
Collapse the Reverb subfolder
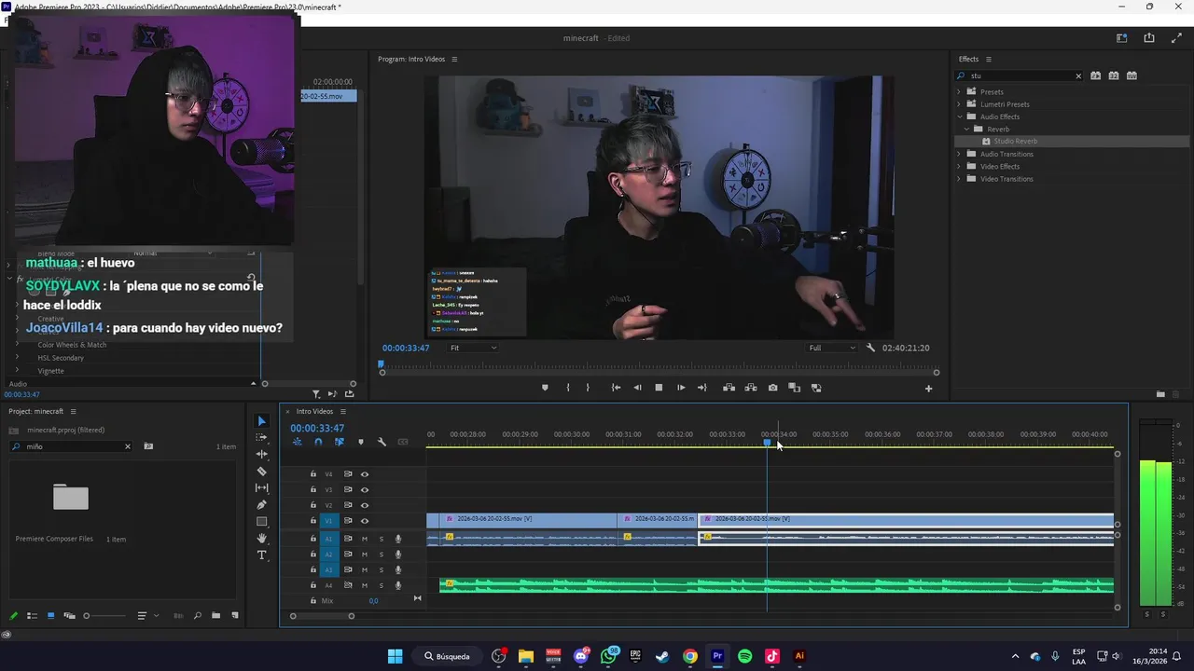[966, 129]
